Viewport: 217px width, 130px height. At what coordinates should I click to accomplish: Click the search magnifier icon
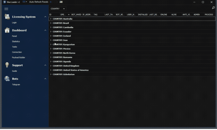(213, 8)
